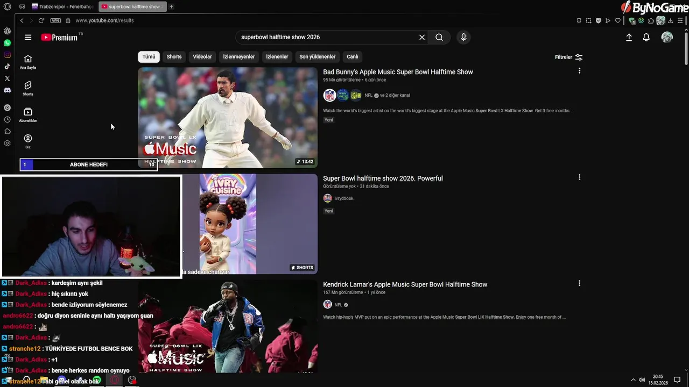Click the Opera menu logo
Viewport: 689px width, 387px height.
point(7,6)
